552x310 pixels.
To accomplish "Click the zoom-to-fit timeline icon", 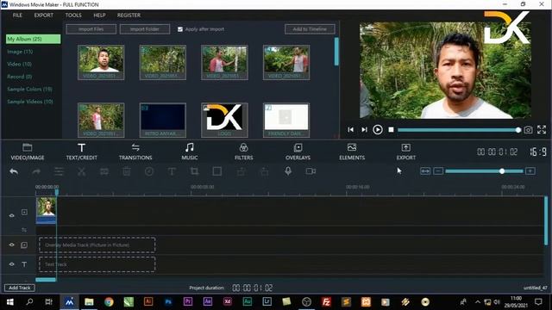I will pos(425,171).
